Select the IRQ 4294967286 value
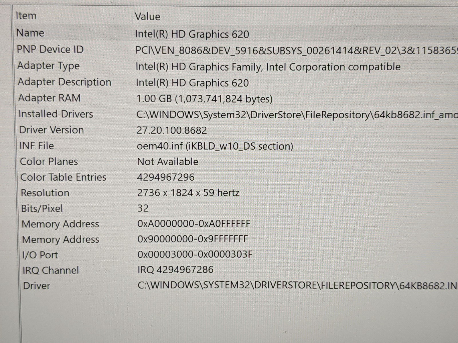Image resolution: width=458 pixels, height=343 pixels. 175,270
